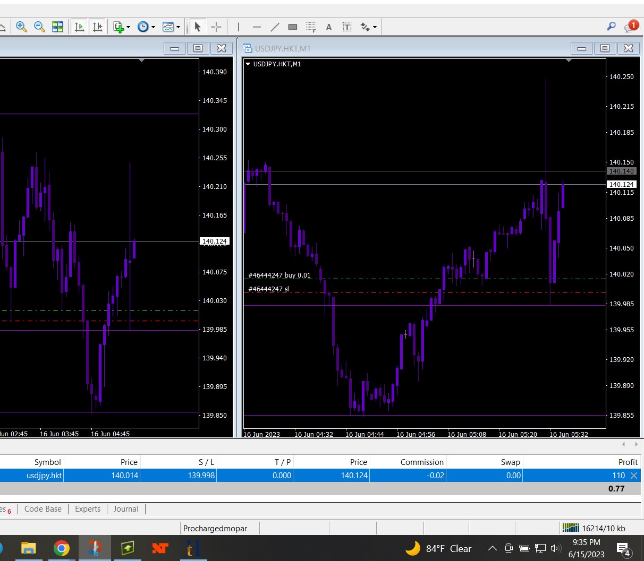This screenshot has width=644, height=561.
Task: Click the Zoom In magnifier icon
Action: coord(21,27)
